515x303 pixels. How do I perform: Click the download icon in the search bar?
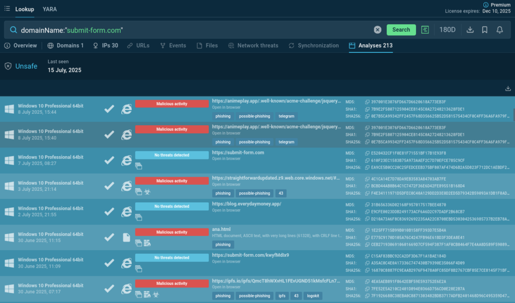470,30
